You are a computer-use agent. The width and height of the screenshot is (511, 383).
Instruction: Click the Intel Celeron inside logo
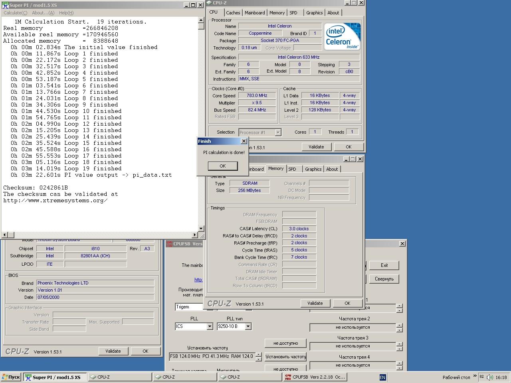click(x=342, y=36)
